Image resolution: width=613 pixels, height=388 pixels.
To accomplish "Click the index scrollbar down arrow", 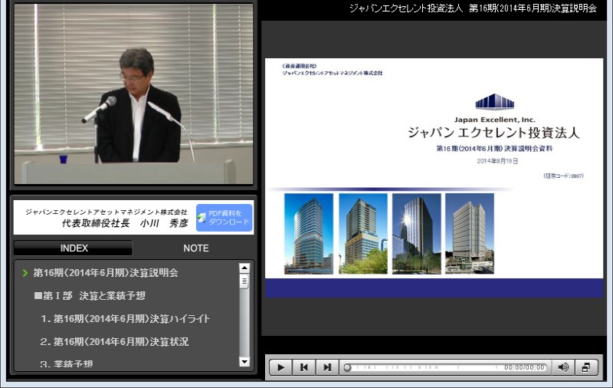I will 244,362.
